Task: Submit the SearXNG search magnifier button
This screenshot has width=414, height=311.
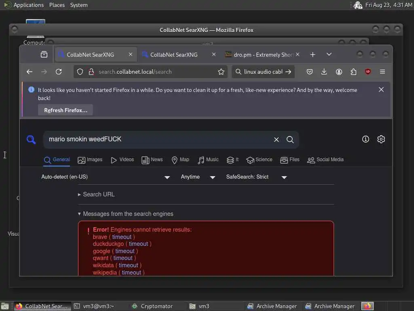Action: pyautogui.click(x=290, y=139)
